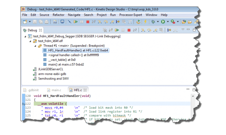The image size is (226, 135).
Task: Toggle breakpoint marker at line 122
Action: click(23, 104)
